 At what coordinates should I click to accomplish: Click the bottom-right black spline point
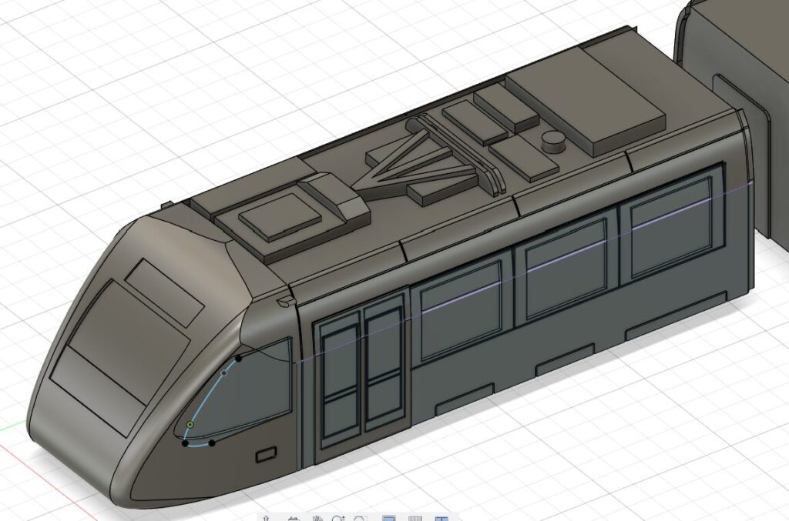point(212,443)
